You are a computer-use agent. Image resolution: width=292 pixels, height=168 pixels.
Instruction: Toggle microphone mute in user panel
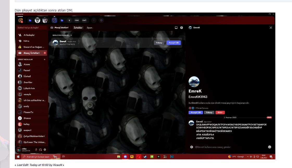[x=36, y=149]
